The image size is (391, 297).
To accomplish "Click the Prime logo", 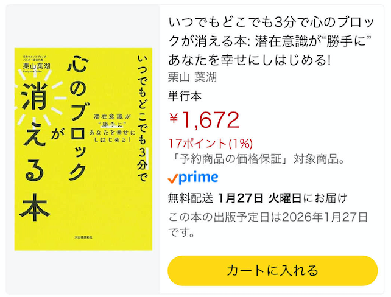I will click(194, 178).
